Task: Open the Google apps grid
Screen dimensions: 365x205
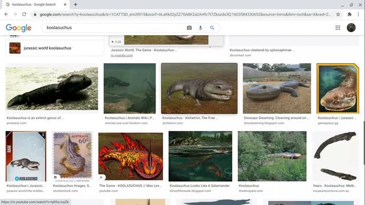Action: coord(338,28)
